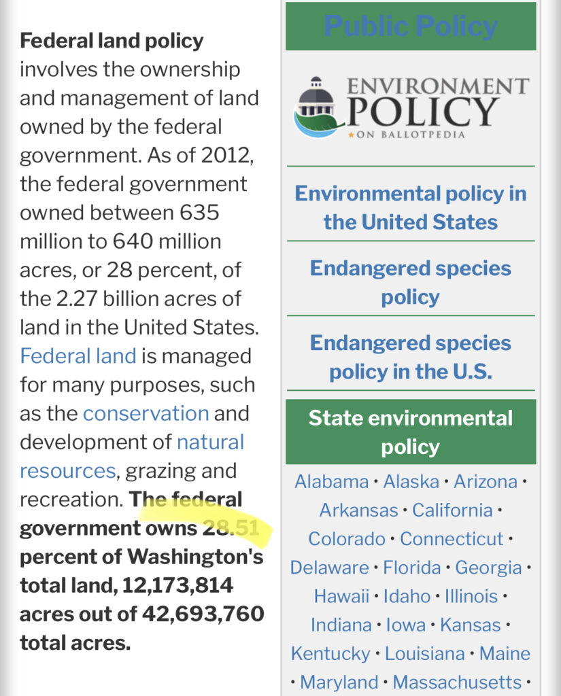
Task: Select Louisiana from the state list
Action: click(425, 653)
